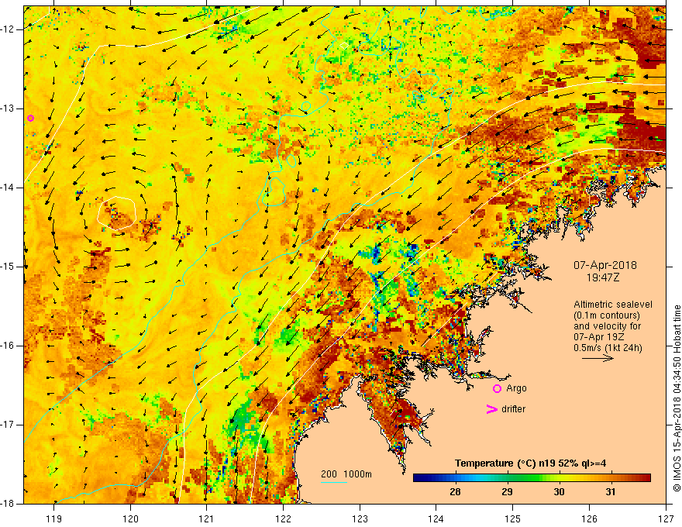Click the IMOS copyright timestamp text

click(677, 398)
